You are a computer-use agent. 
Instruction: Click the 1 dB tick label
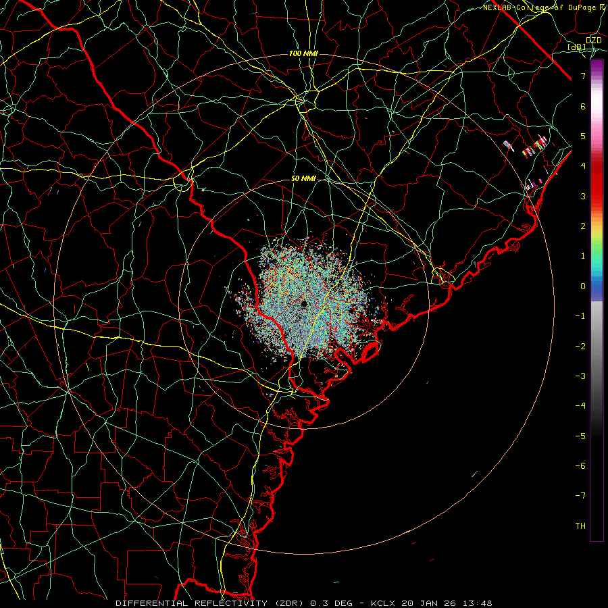pyautogui.click(x=583, y=256)
